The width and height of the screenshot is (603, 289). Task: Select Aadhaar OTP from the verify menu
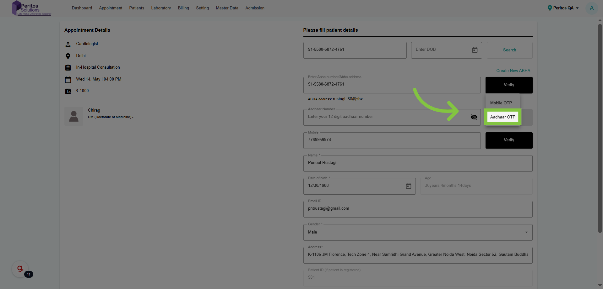[503, 117]
